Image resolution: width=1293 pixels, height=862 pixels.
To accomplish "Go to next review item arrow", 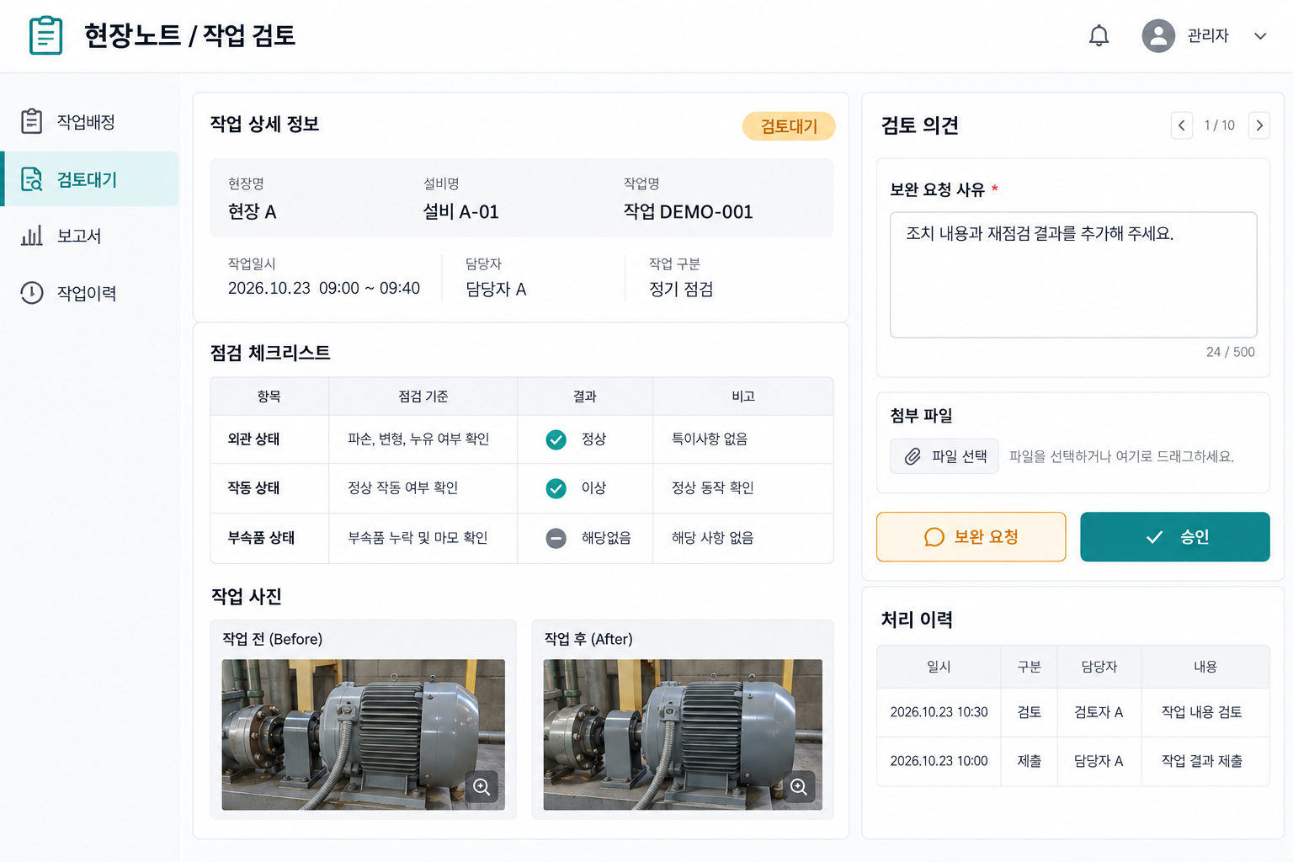I will point(1259,125).
